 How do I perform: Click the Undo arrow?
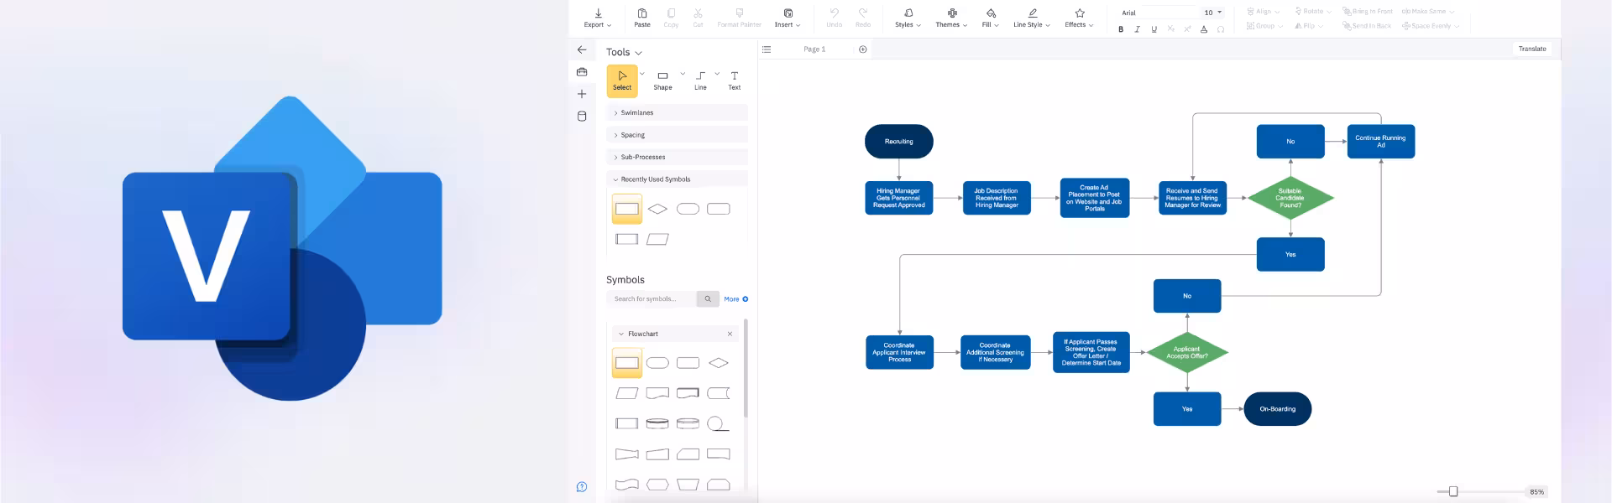point(834,18)
